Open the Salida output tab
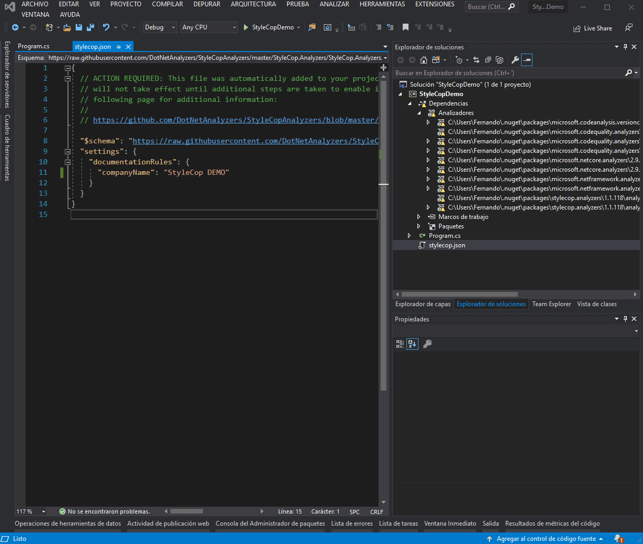This screenshot has height=544, width=643. (491, 524)
